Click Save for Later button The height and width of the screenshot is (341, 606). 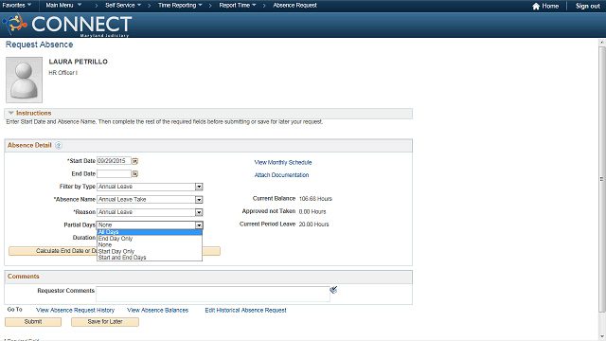(105, 322)
